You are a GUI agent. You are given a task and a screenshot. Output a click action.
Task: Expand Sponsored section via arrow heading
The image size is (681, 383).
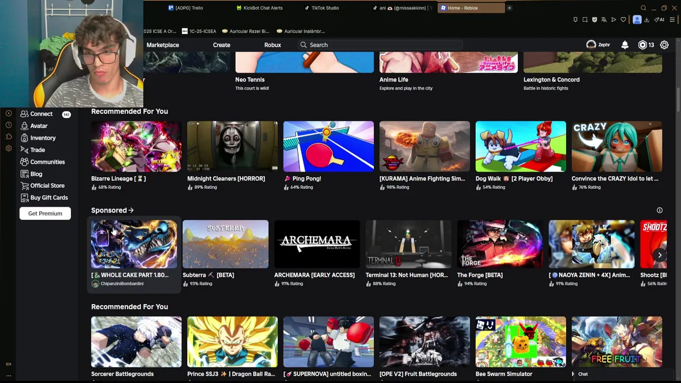click(x=112, y=210)
